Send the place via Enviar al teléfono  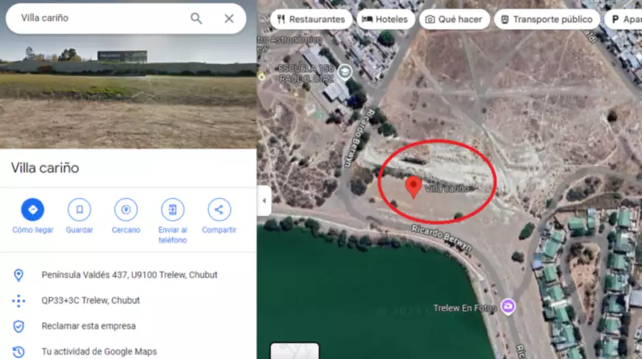click(172, 210)
